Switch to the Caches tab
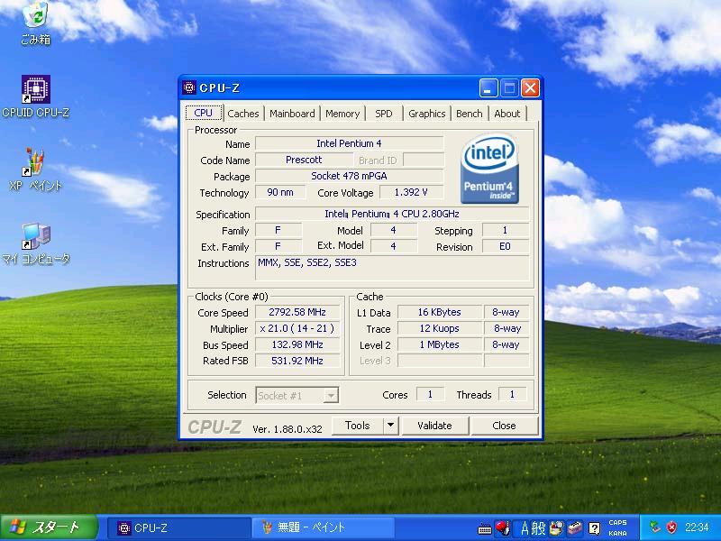The height and width of the screenshot is (541, 721). click(x=242, y=114)
